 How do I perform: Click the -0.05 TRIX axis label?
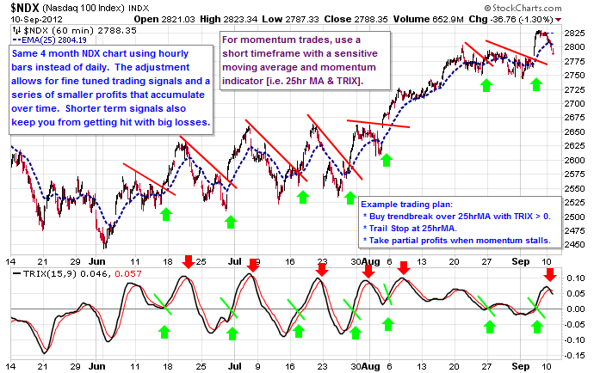click(x=574, y=325)
